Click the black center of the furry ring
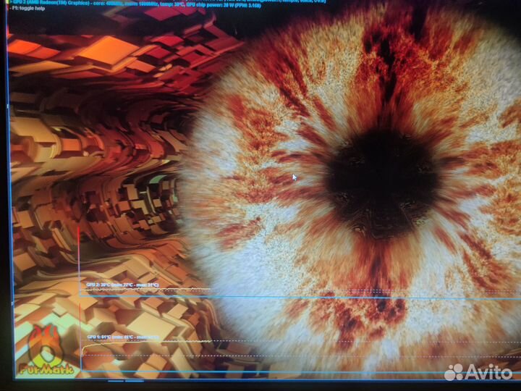Screen dimensions: 521x391 [382, 175]
